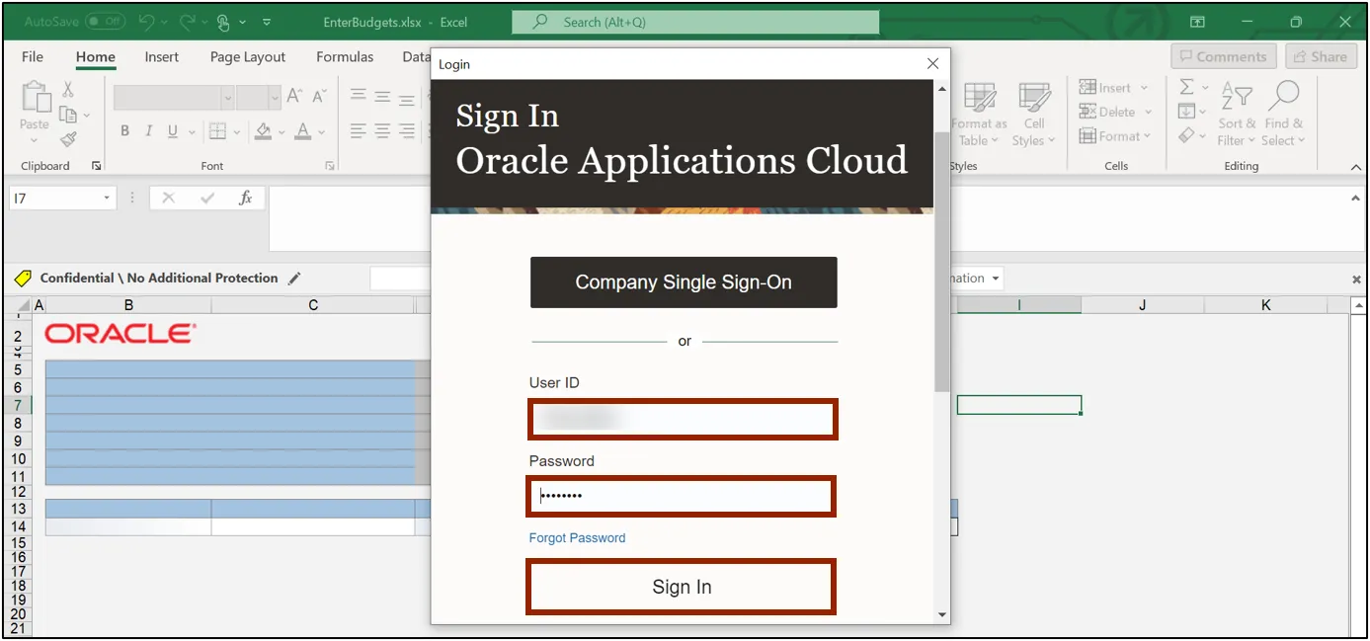The height and width of the screenshot is (641, 1370).
Task: Open the Page Layout tab
Action: tap(247, 57)
